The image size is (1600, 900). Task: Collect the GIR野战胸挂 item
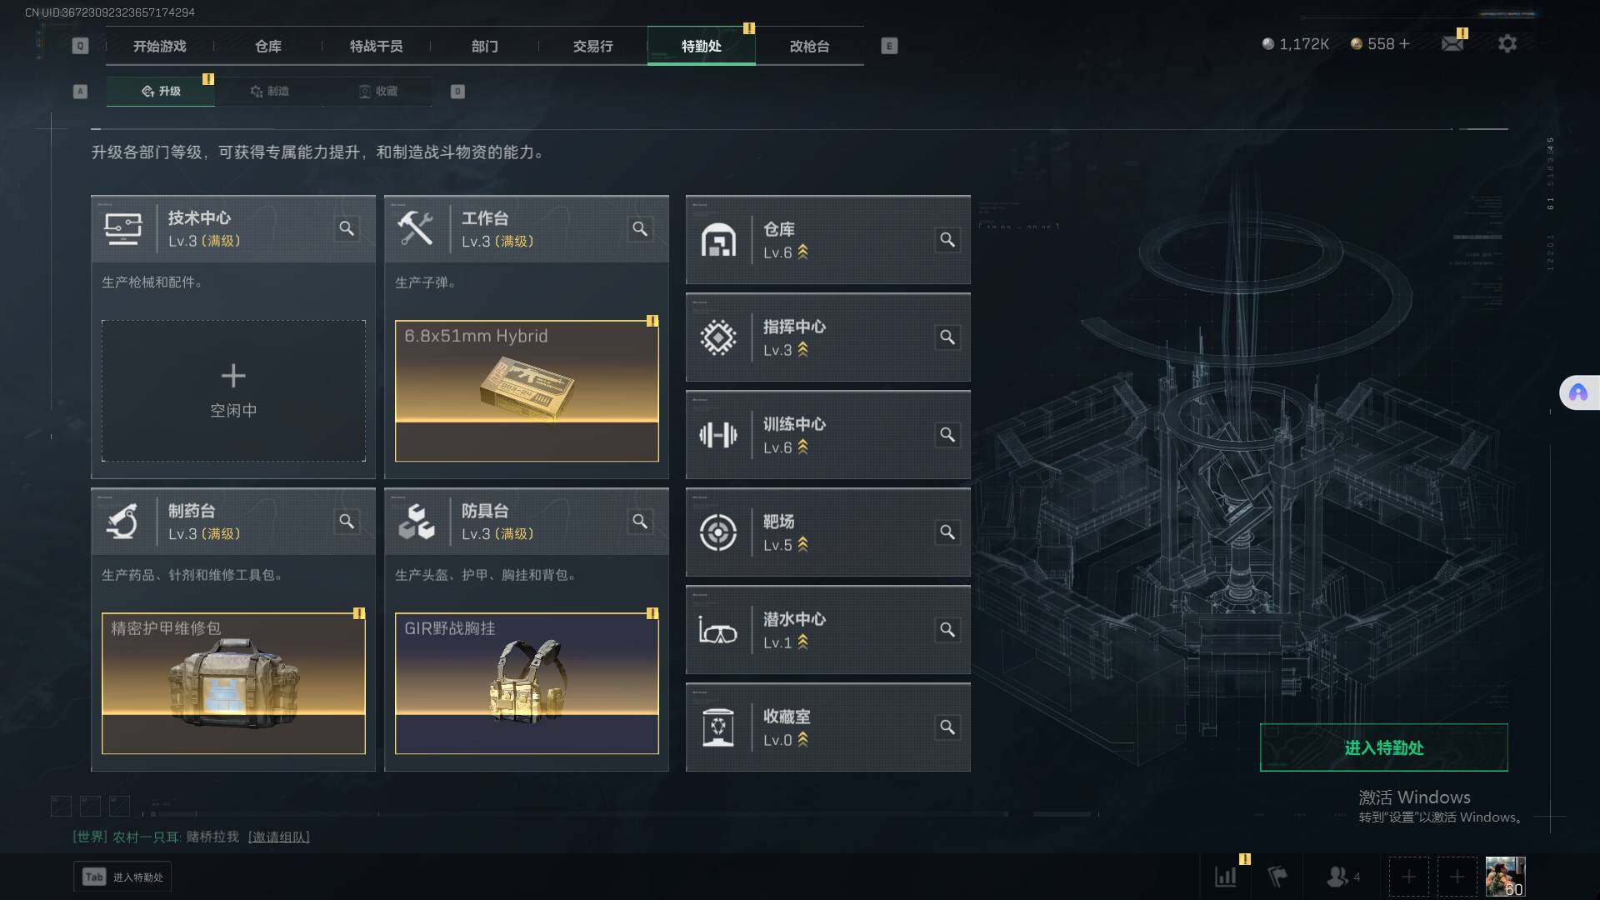click(x=527, y=683)
